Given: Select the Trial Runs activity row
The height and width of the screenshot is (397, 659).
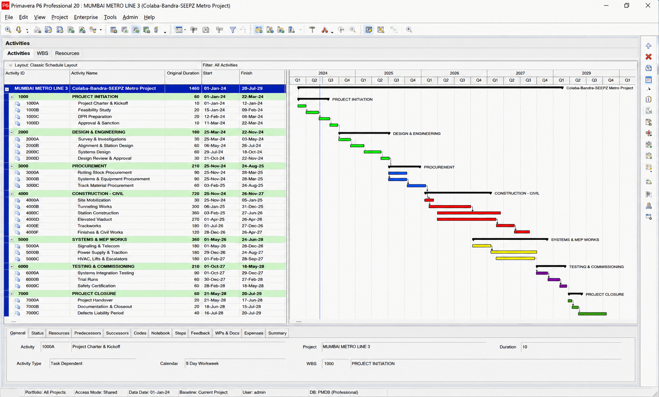Looking at the screenshot, I should (145, 279).
